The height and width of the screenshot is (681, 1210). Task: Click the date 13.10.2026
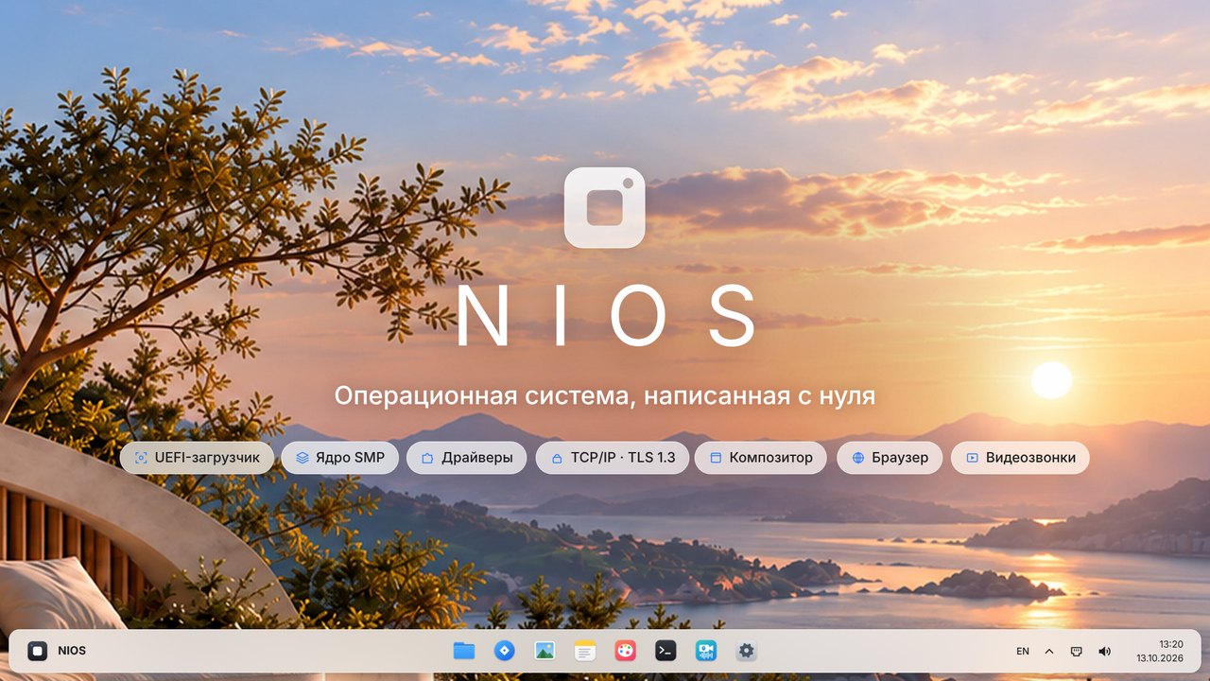[x=1160, y=658]
